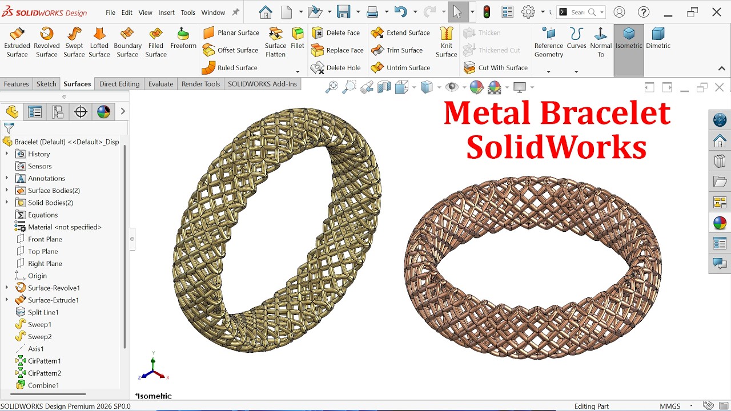Create a Planar Surface
The image size is (731, 411).
[x=231, y=33]
